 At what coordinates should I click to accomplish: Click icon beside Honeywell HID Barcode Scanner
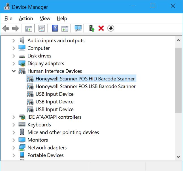pyautogui.click(x=30, y=79)
